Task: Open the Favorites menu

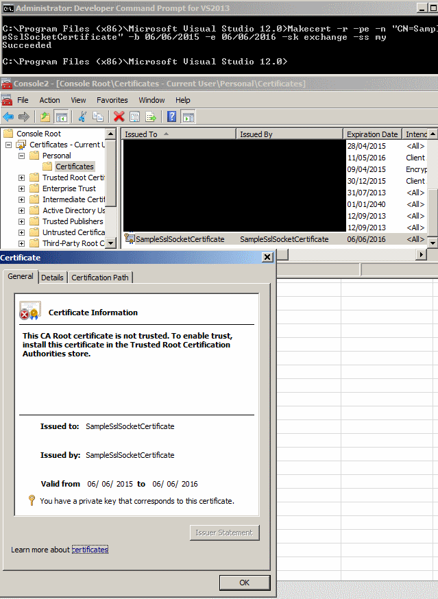Action: point(112,100)
